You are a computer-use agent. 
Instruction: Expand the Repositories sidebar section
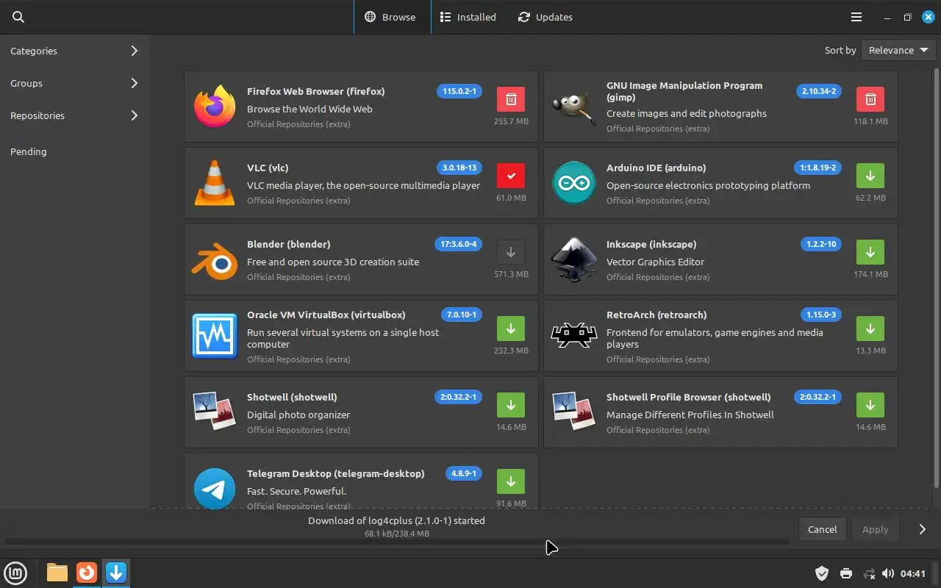click(75, 115)
